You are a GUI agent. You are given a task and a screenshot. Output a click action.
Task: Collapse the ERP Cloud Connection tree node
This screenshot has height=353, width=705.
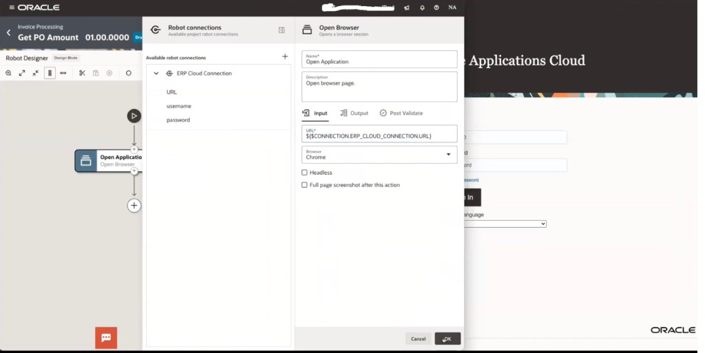tap(156, 73)
